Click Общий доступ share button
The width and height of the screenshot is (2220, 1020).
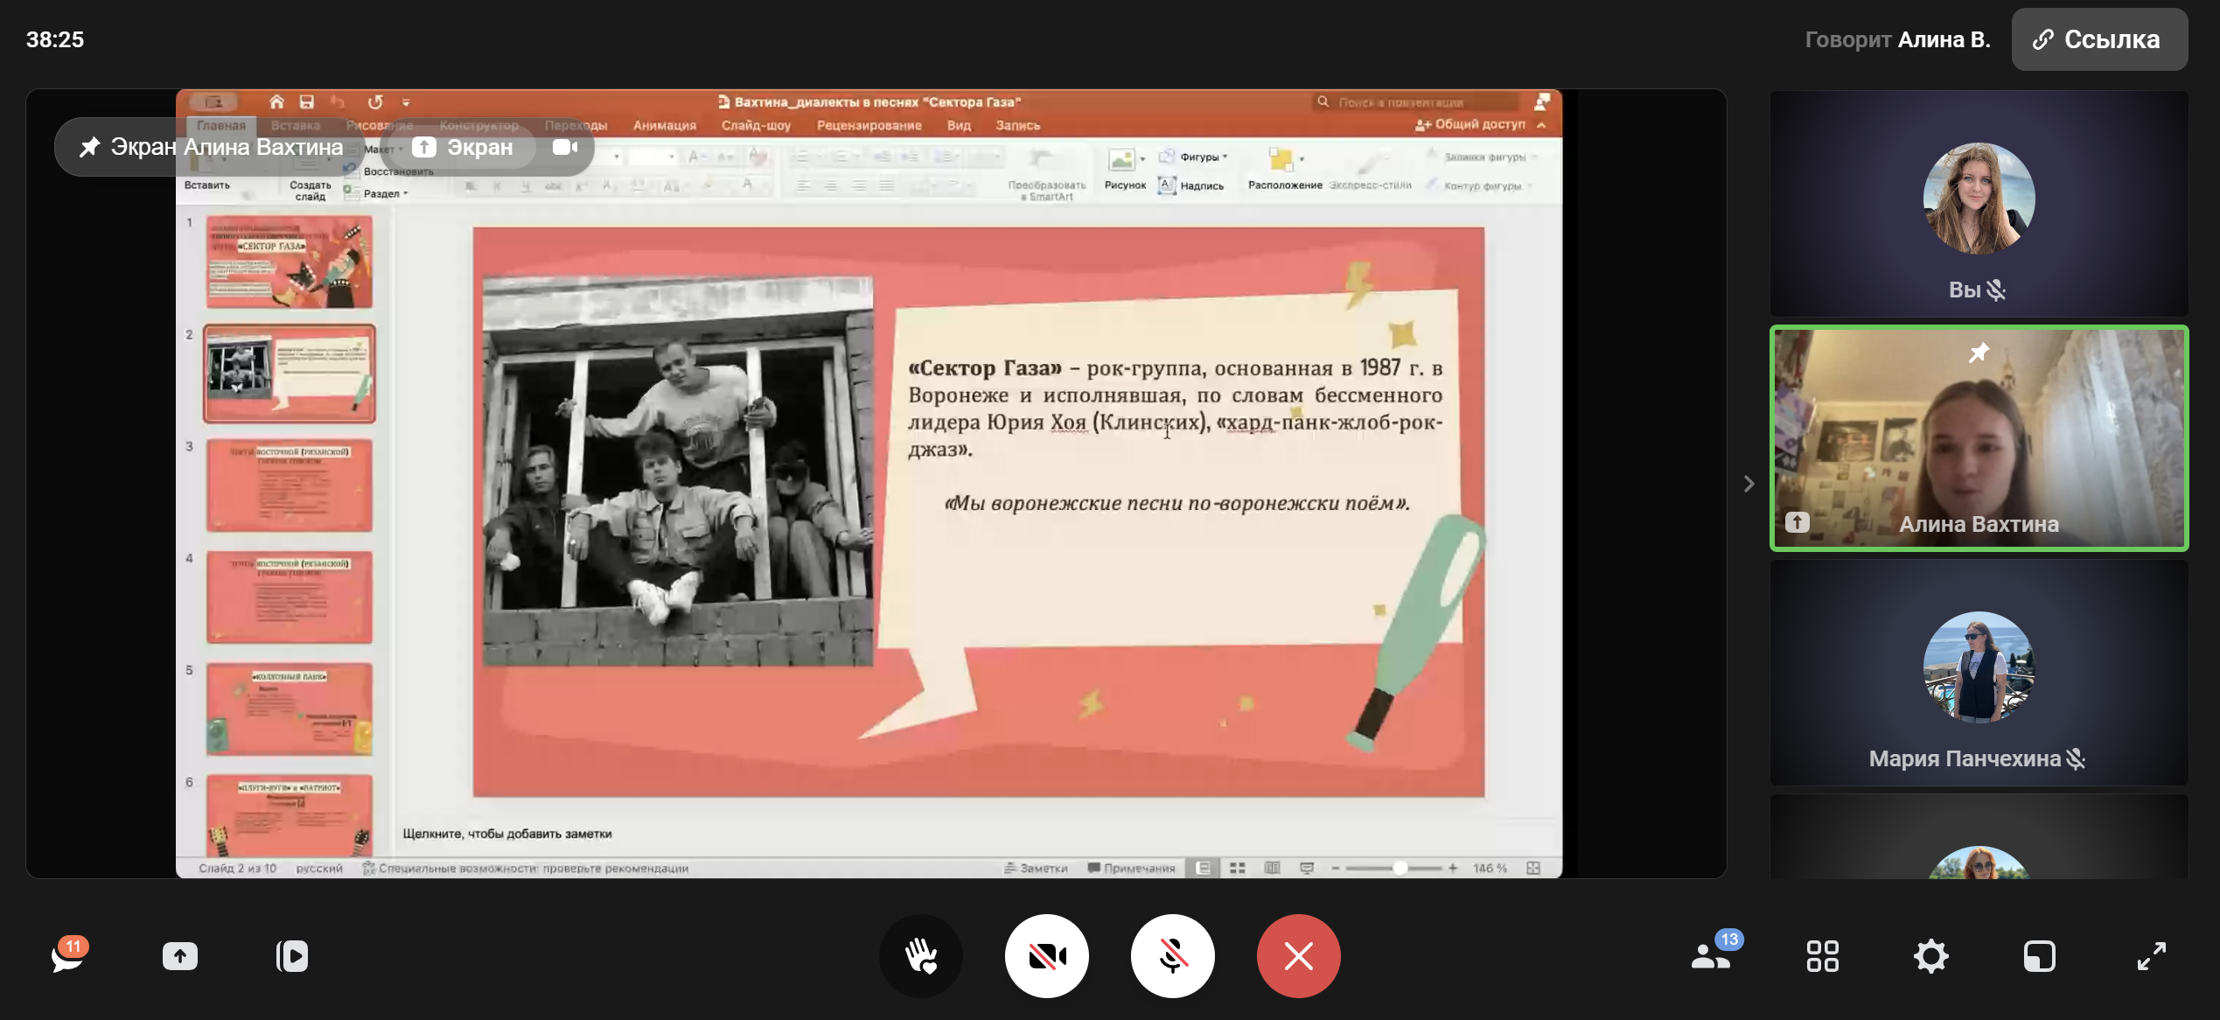point(1470,124)
